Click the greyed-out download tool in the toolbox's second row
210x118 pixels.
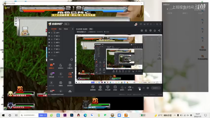click(61, 75)
